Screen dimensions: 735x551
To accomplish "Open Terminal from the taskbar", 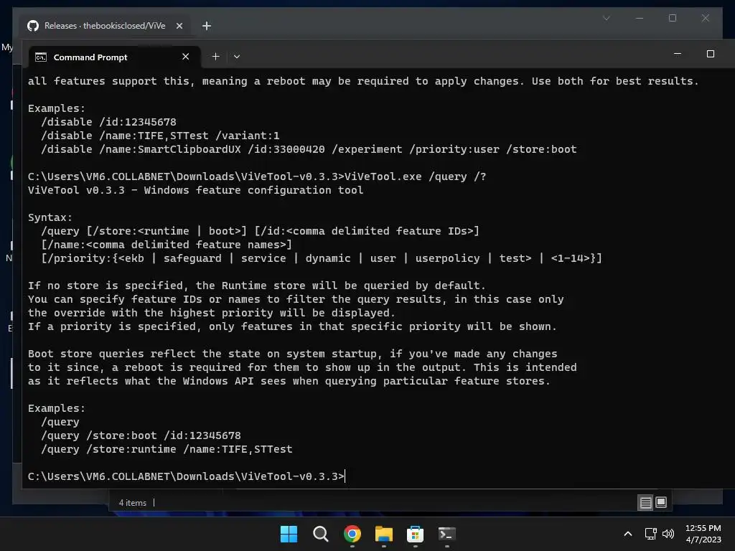I will pyautogui.click(x=446, y=534).
